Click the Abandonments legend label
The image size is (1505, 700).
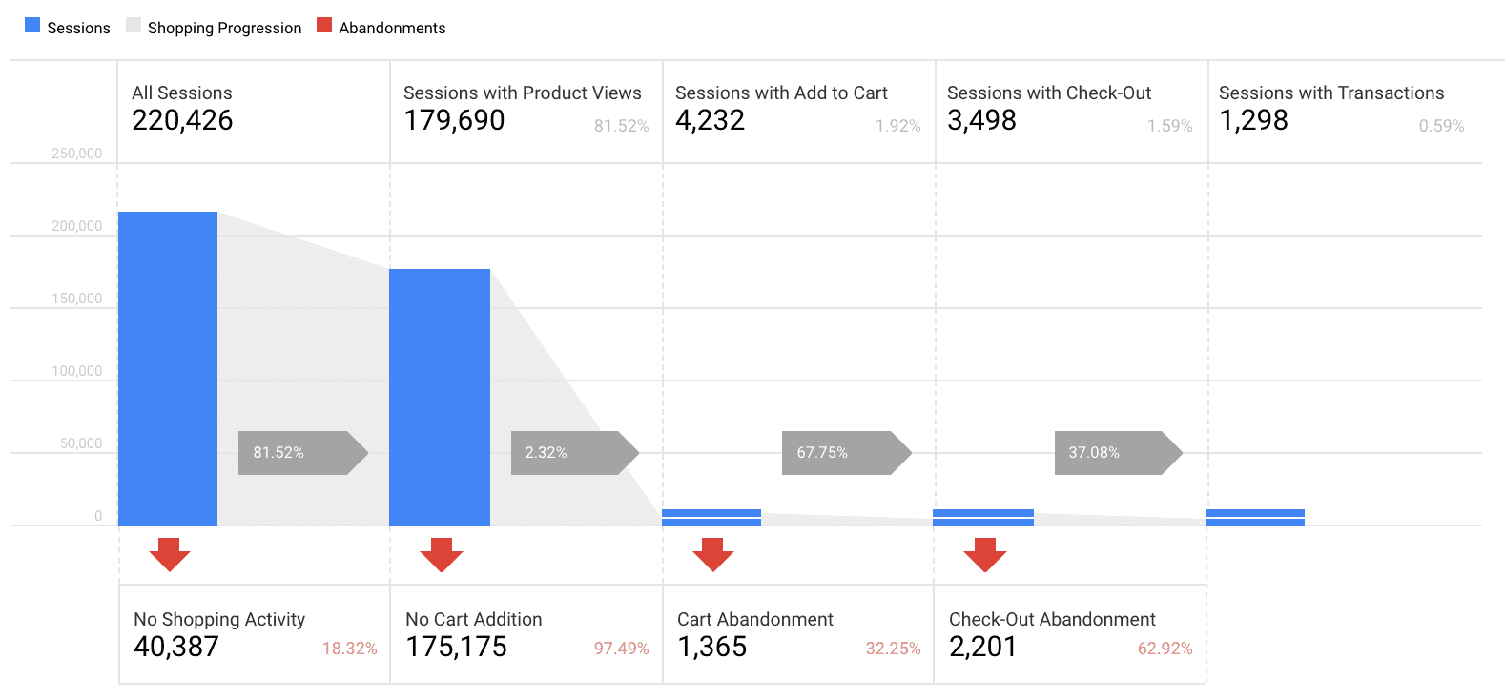[392, 28]
